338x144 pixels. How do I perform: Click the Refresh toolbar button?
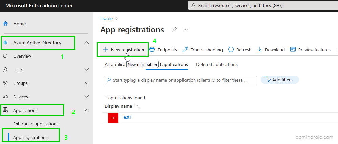240,50
